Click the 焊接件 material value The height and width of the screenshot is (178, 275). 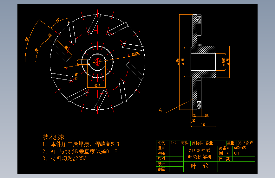pyautogui.click(x=197, y=143)
